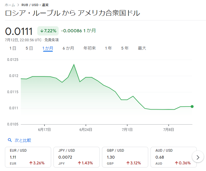Viewport: 206px width, 171px height.
Task: Click the next arrow in the currency carousel
Action: (x=198, y=157)
